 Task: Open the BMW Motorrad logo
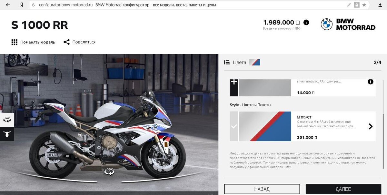click(x=348, y=24)
